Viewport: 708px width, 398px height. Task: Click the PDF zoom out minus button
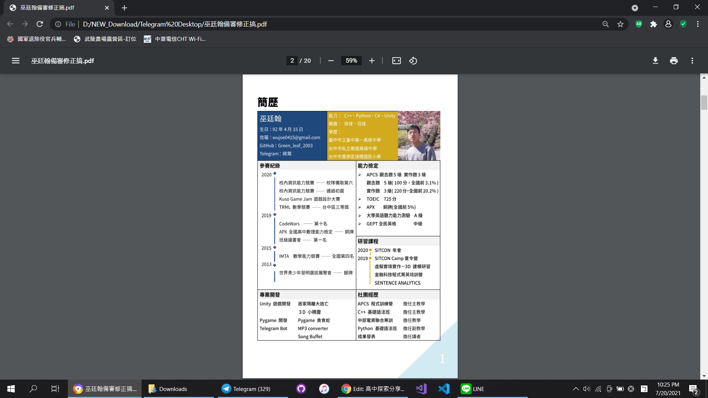coord(331,61)
